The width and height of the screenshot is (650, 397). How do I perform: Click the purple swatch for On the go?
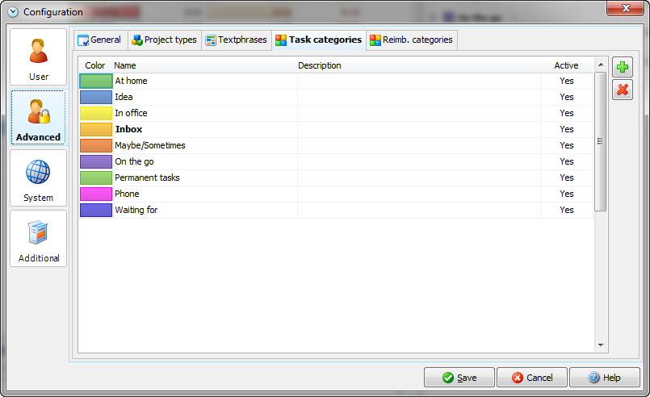tap(96, 161)
